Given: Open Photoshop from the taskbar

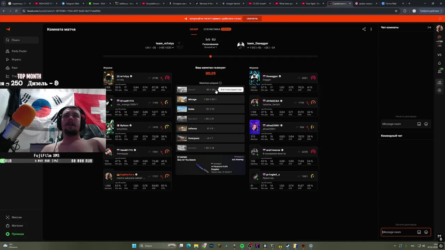Looking at the screenshot, I should (211, 246).
